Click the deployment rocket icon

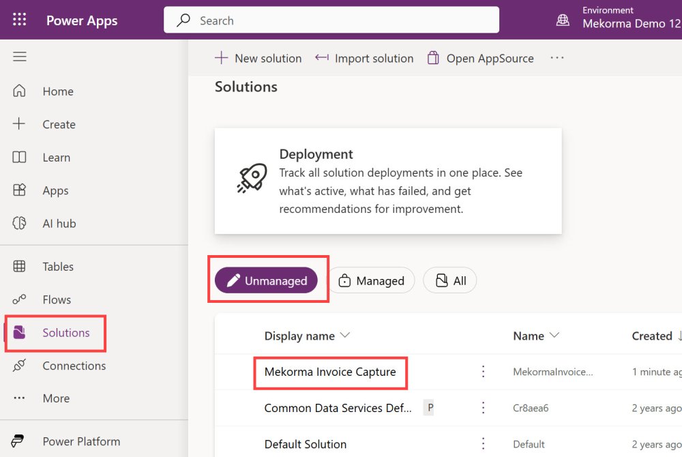[x=252, y=178]
